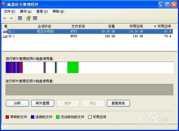179x131 pixels.
Task: Click the red 零碎的文件 legend swatch
Action: click(x=8, y=117)
